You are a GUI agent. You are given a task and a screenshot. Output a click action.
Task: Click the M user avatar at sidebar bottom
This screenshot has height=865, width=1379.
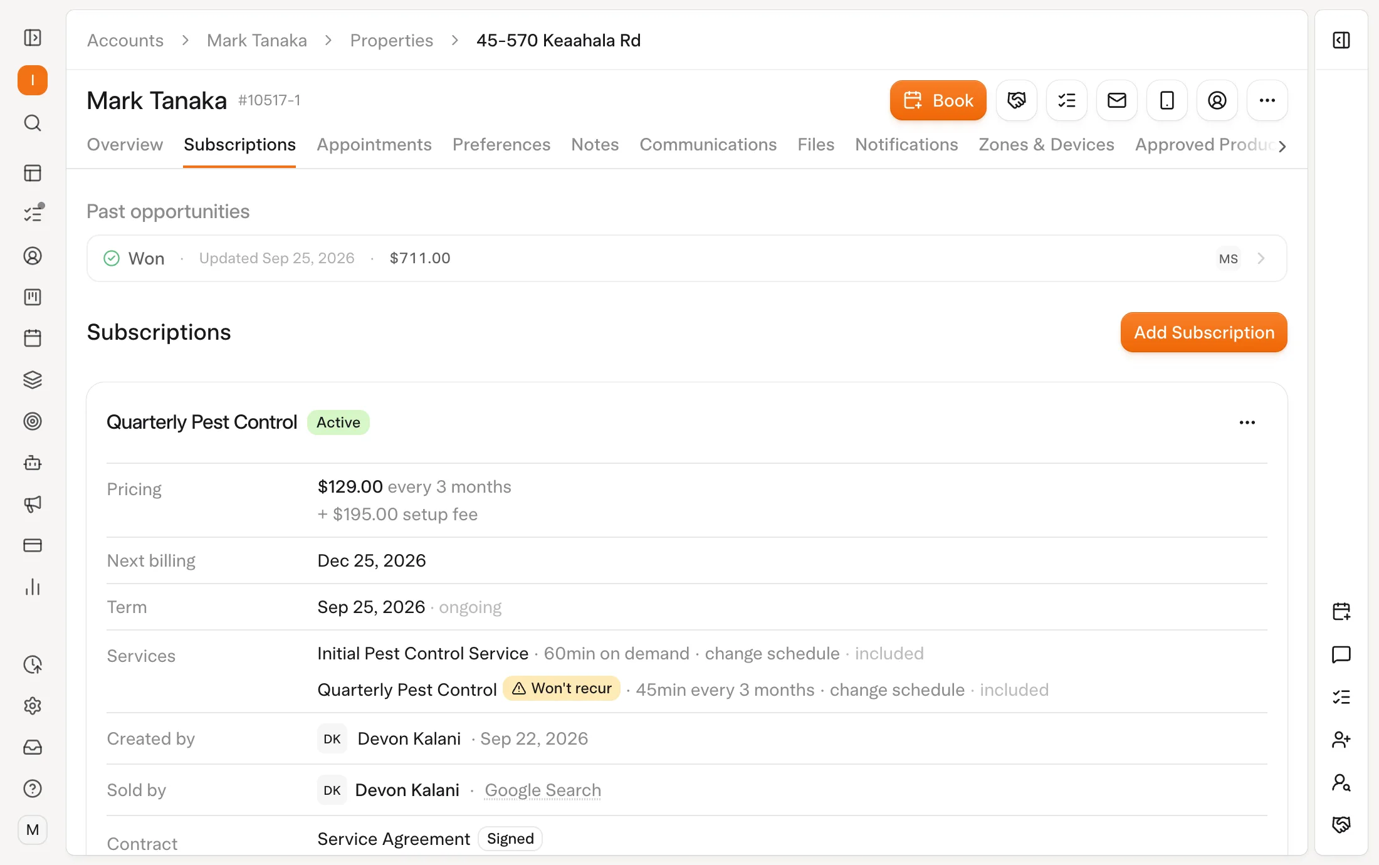33,830
